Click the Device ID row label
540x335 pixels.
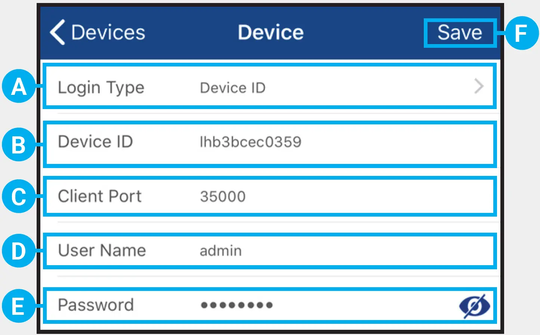point(95,142)
